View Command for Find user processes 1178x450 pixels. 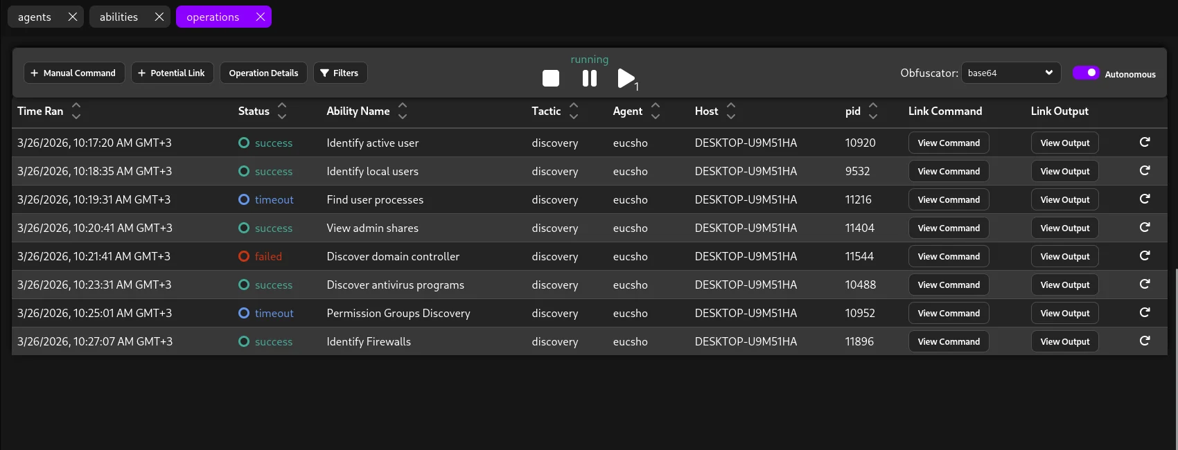click(x=949, y=199)
